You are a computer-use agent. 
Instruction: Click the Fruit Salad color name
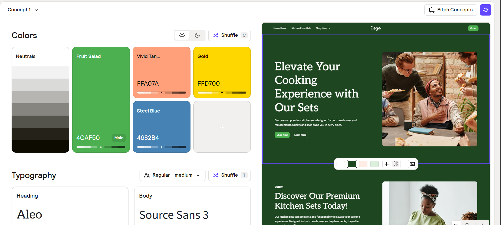pos(89,57)
